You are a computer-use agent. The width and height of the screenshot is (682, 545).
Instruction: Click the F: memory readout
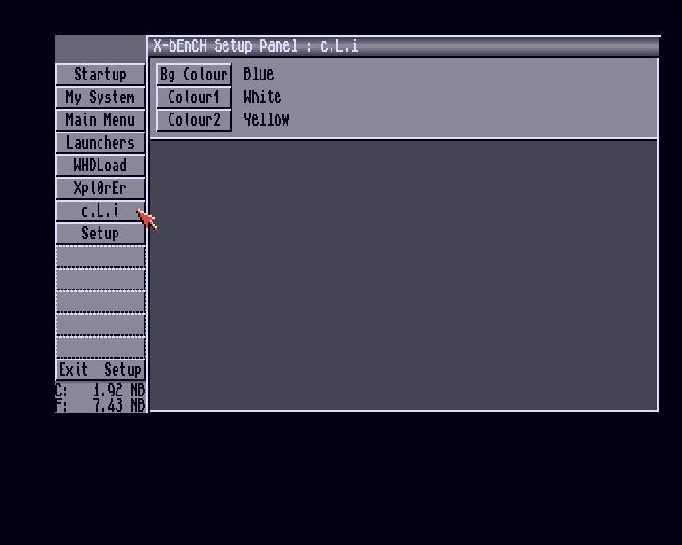(100, 405)
